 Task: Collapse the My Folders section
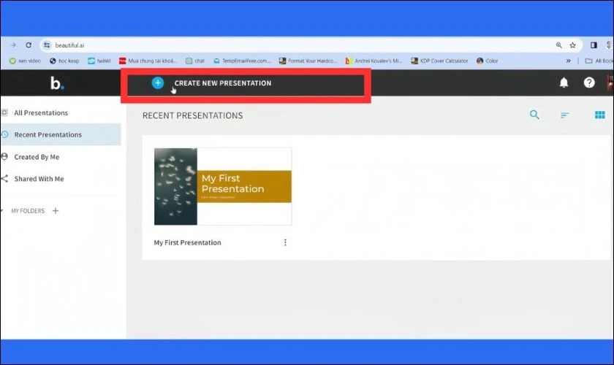pyautogui.click(x=1, y=211)
